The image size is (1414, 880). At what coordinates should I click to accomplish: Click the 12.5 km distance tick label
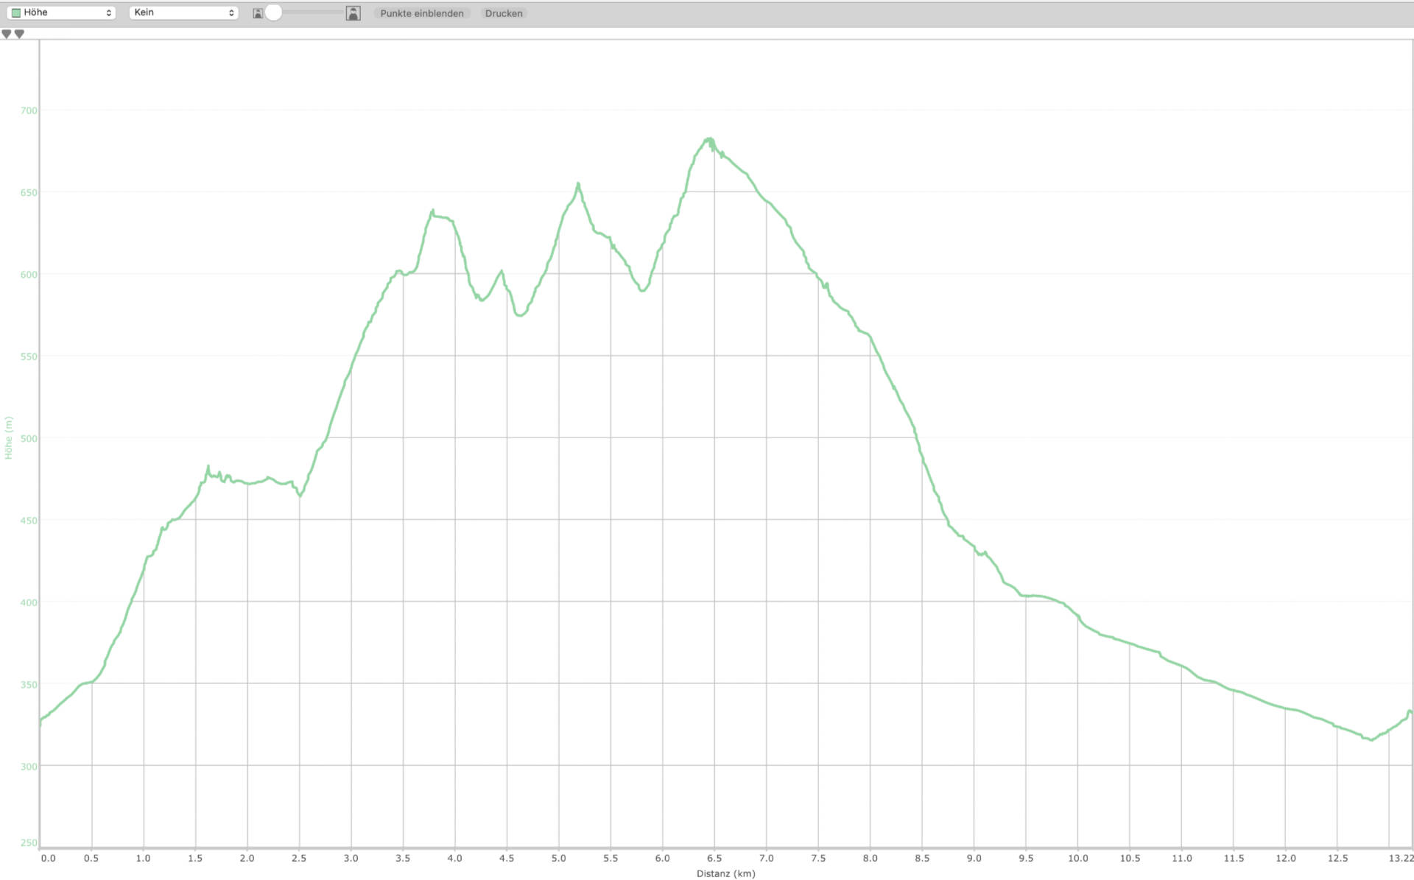click(1337, 858)
